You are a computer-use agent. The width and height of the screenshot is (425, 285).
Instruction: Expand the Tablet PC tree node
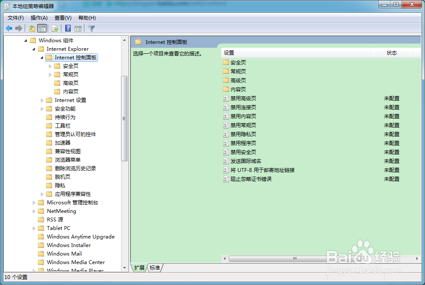[x=34, y=228]
